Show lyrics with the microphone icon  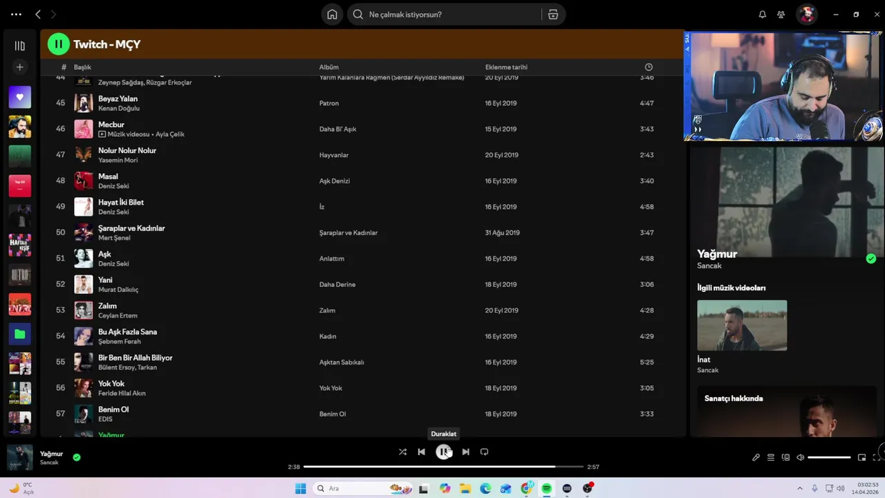[x=756, y=457]
